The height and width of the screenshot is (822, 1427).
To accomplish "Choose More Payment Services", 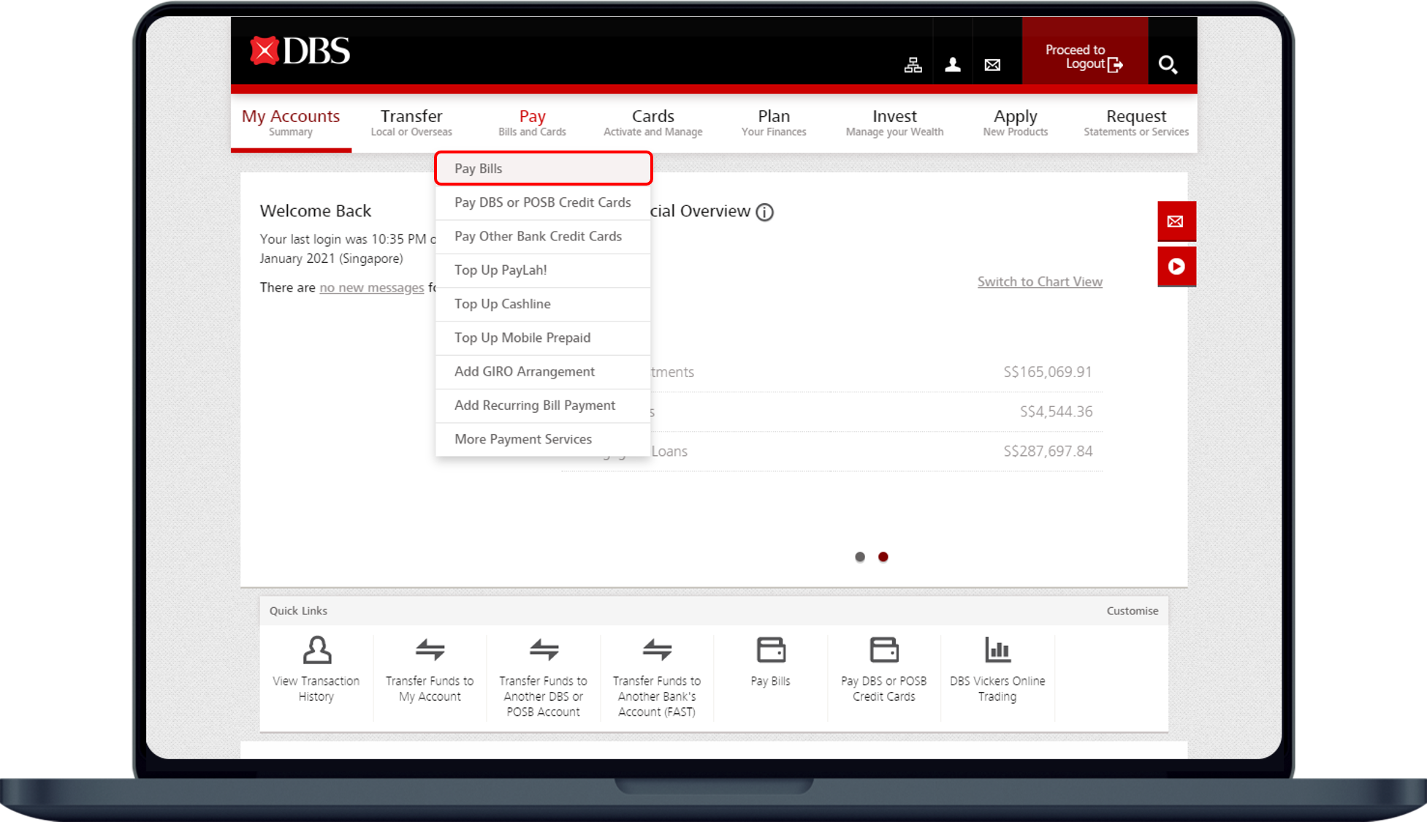I will click(543, 439).
